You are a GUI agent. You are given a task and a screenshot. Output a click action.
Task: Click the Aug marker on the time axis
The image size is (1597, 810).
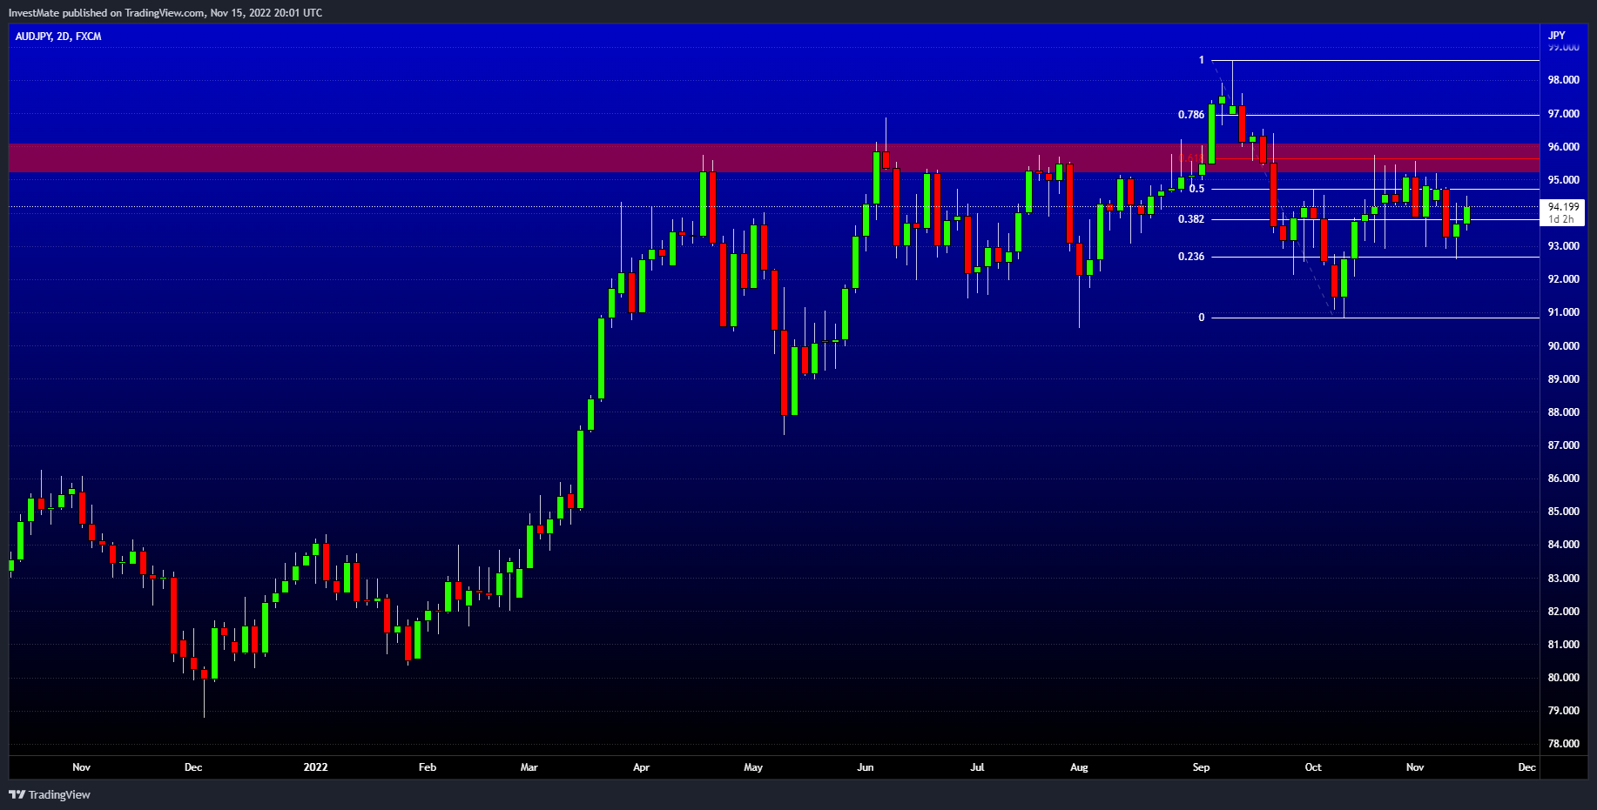[x=1079, y=767]
